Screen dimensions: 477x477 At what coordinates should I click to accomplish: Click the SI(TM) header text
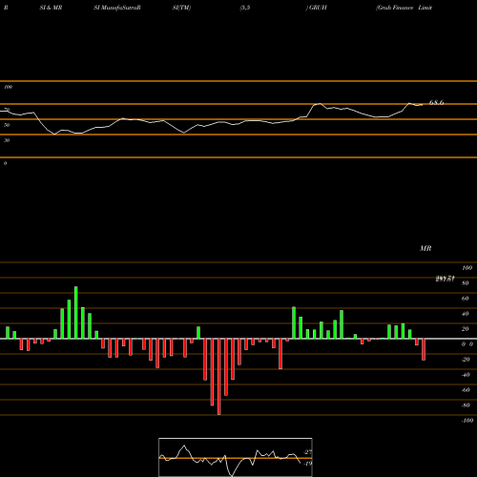tap(181, 8)
